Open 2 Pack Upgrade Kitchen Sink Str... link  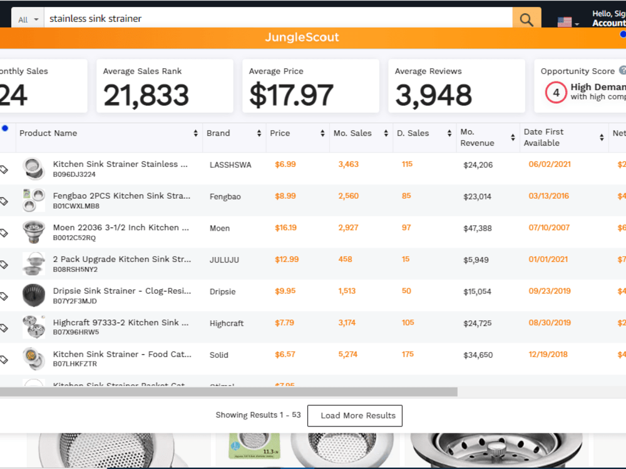[x=122, y=260]
